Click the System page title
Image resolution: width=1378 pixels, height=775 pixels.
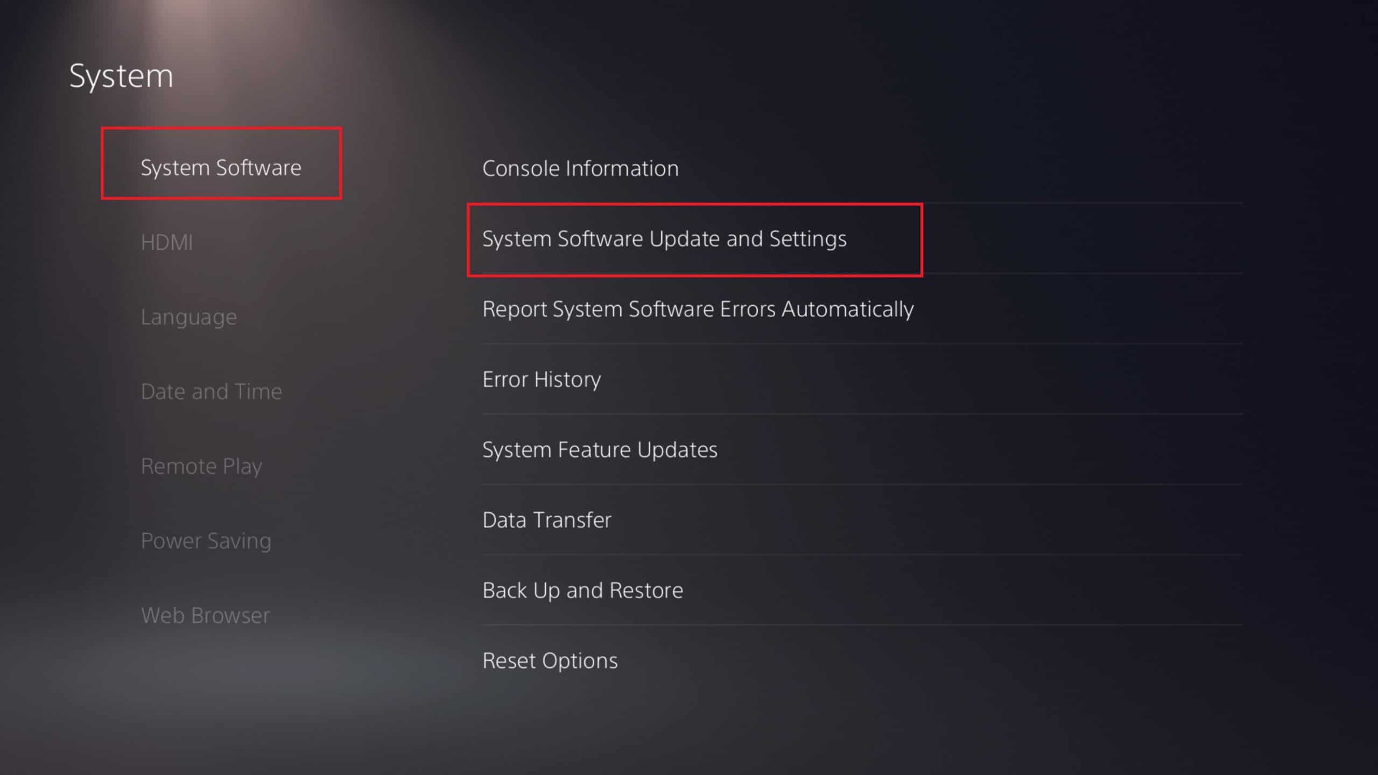pos(121,75)
